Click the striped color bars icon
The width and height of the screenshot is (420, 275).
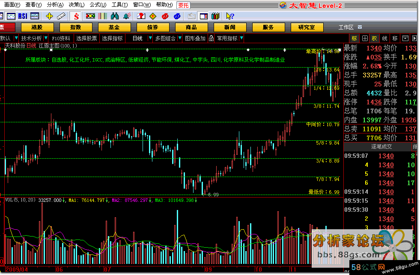(x=103, y=16)
